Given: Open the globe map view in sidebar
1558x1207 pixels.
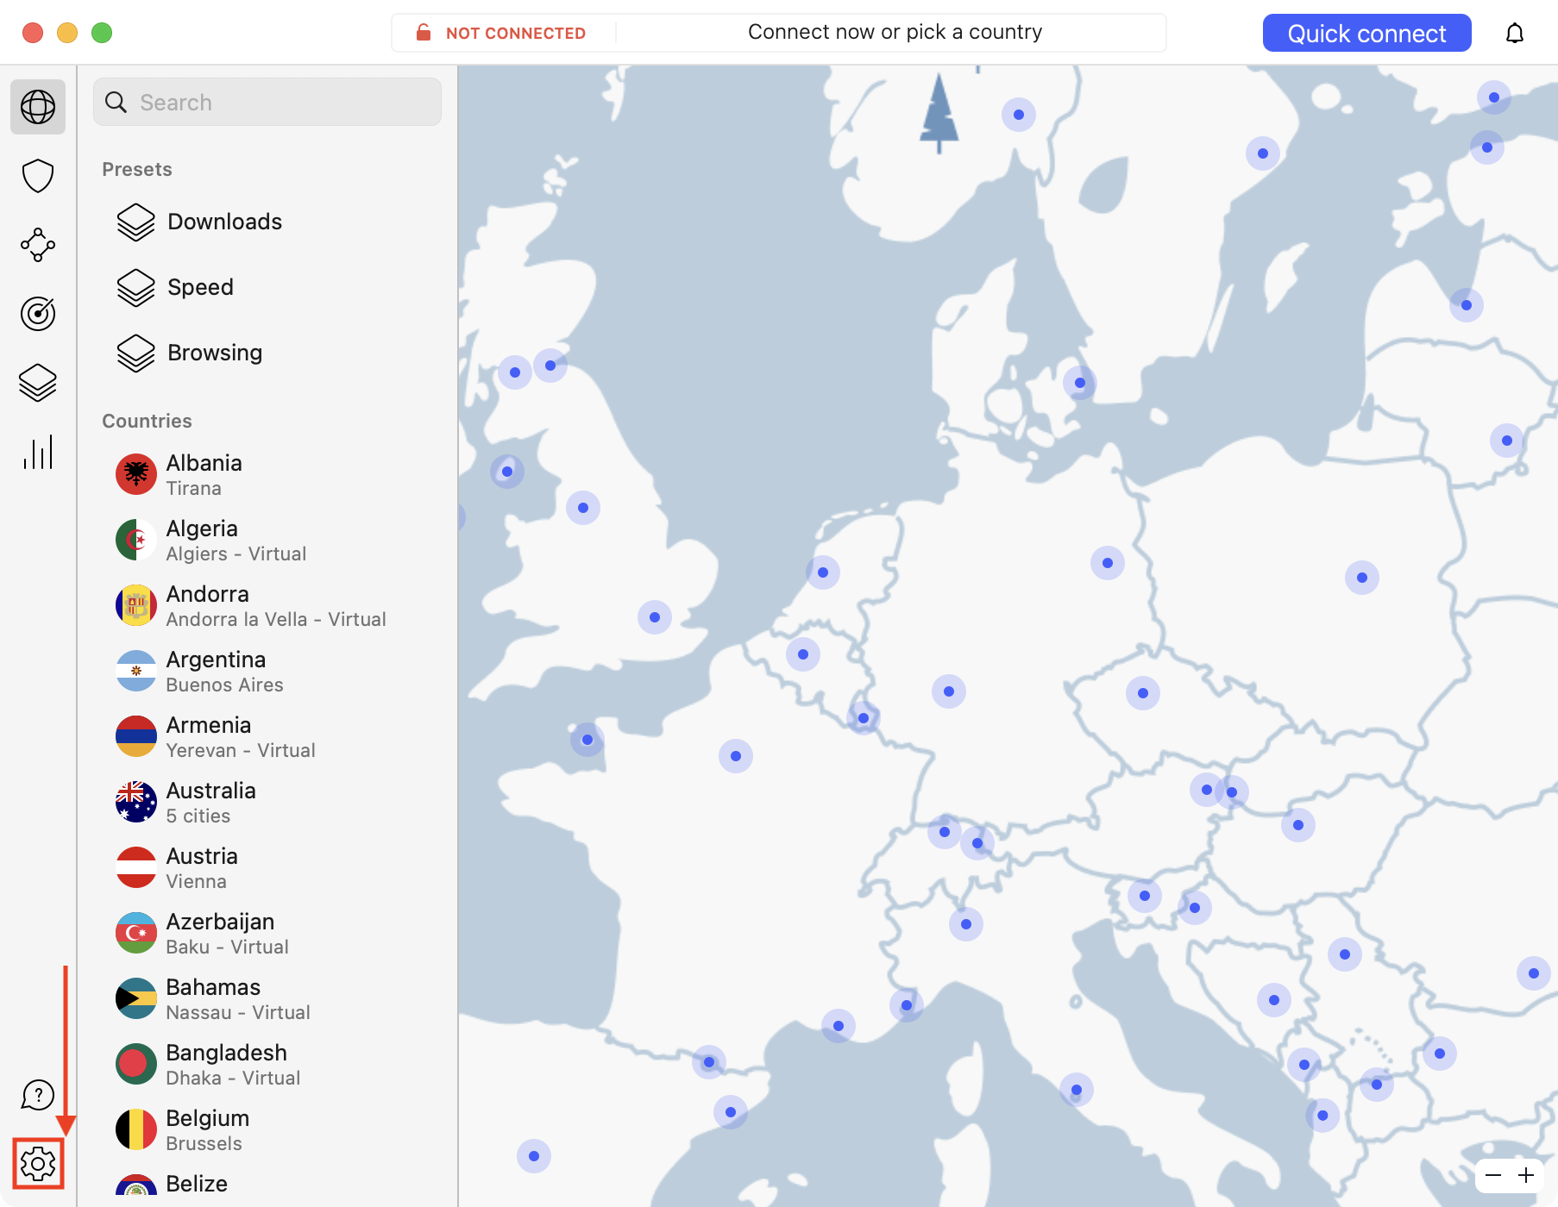Looking at the screenshot, I should click(38, 107).
